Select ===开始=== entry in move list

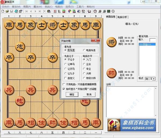point(147,44)
